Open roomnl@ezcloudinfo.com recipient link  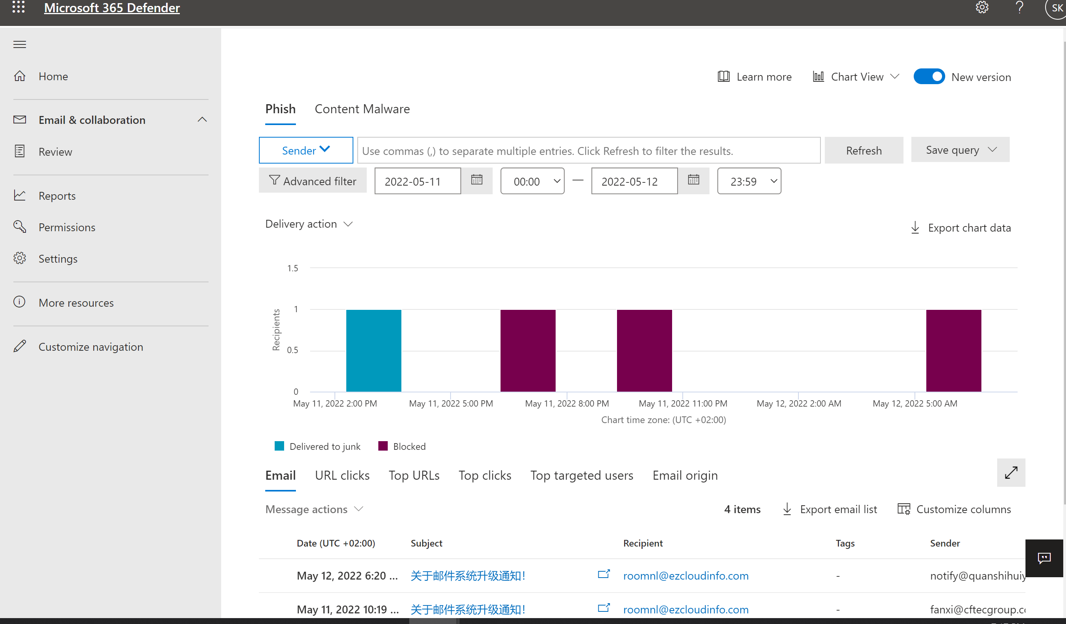[x=686, y=576]
